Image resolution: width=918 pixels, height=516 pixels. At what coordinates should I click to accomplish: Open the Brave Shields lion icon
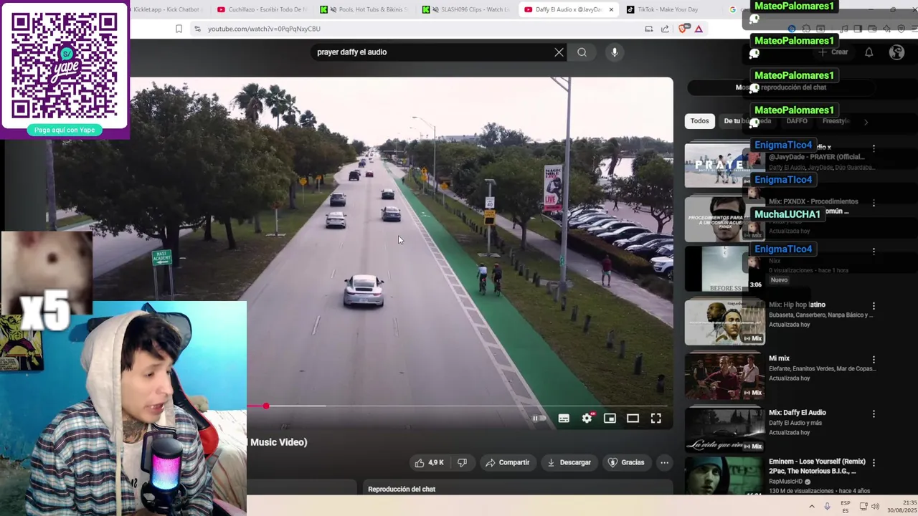point(683,29)
